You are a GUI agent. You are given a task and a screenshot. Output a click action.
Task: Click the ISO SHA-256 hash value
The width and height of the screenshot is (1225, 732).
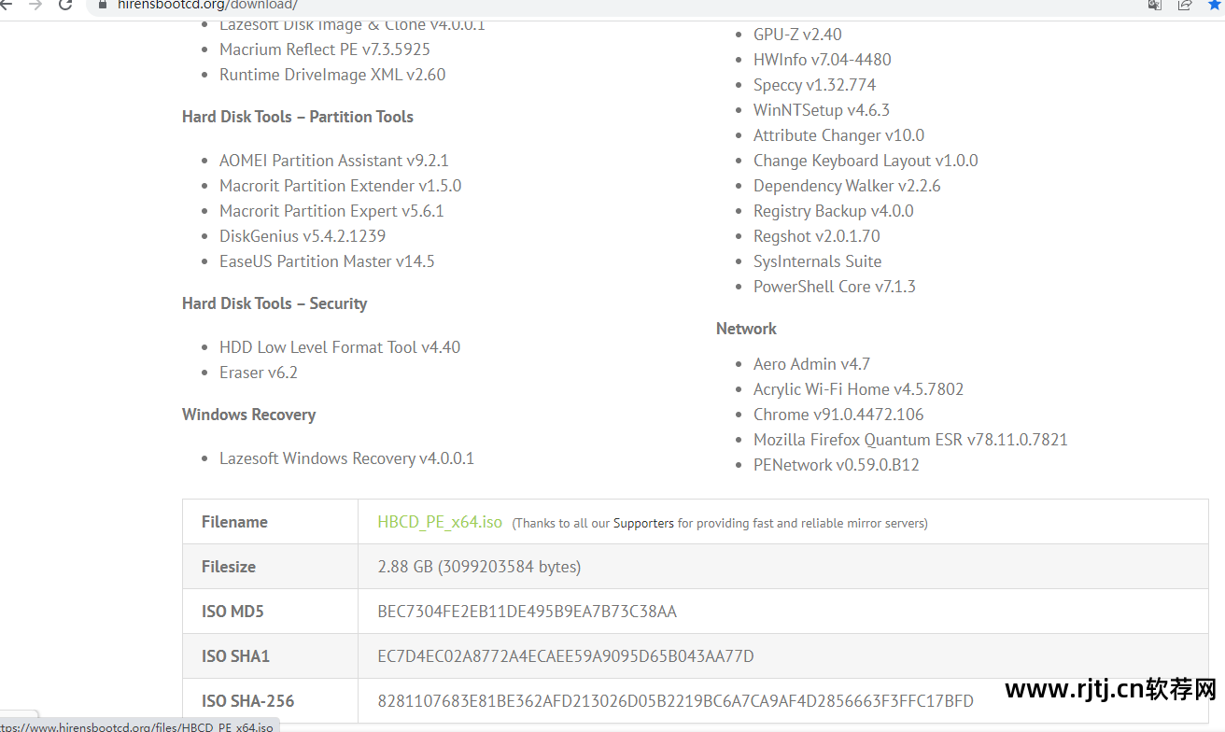[675, 701]
